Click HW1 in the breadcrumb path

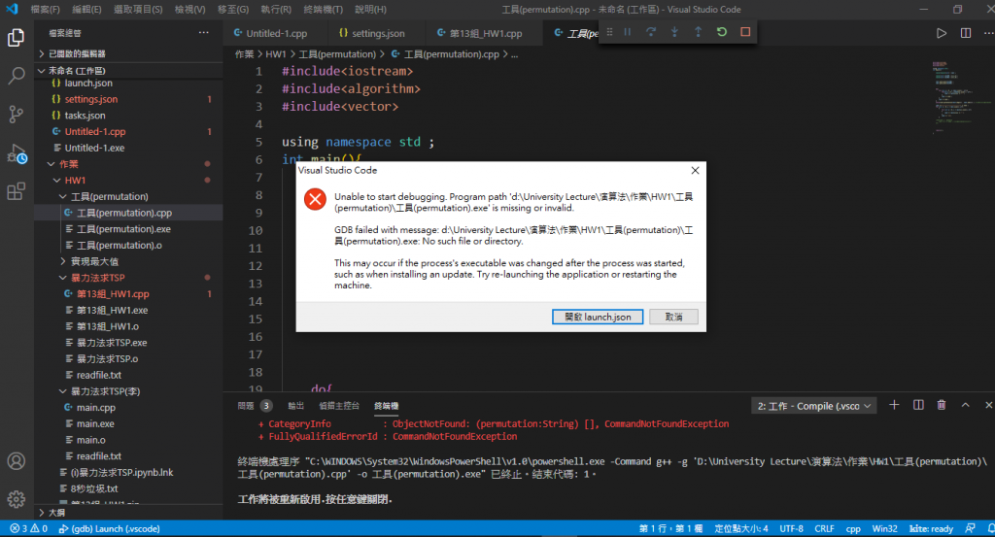(275, 54)
